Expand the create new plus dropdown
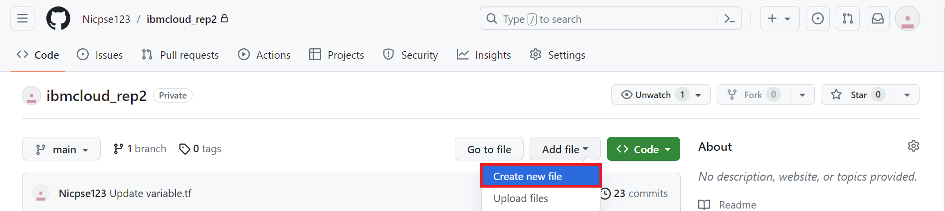 [779, 19]
